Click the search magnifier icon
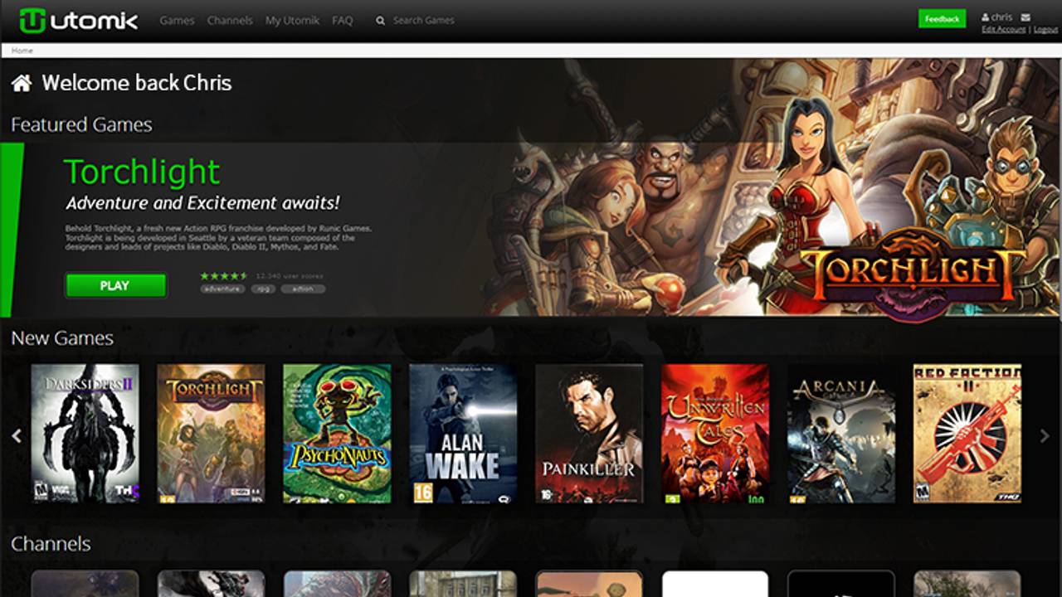The image size is (1062, 597). click(380, 21)
